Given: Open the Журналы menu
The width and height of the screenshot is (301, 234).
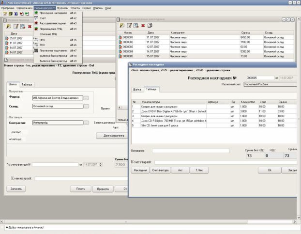Looking at the screenshot, I should pyautogui.click(x=62, y=8).
